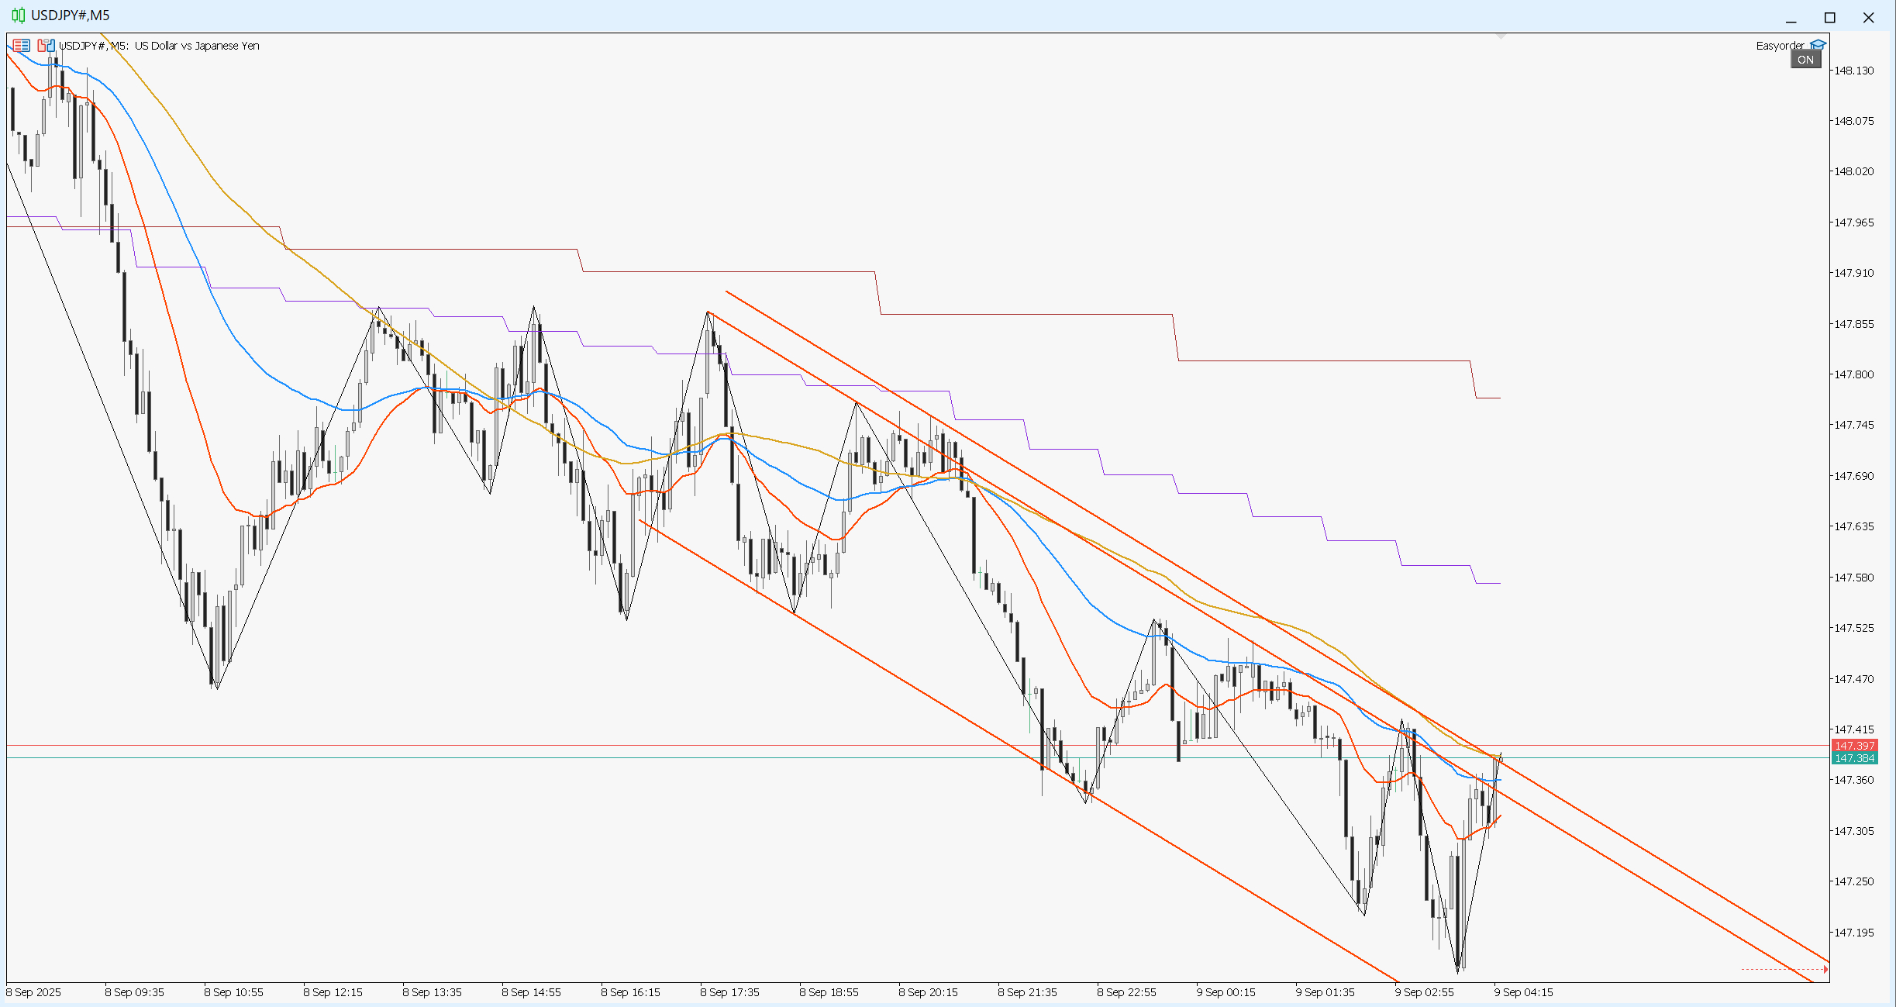Click the 148.130 price scale label
Screen dimensions: 1896x1007
click(x=1853, y=71)
